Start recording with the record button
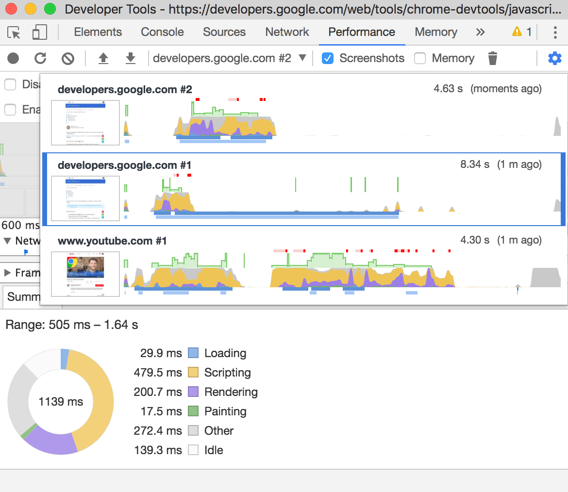The width and height of the screenshot is (568, 492). click(x=13, y=58)
